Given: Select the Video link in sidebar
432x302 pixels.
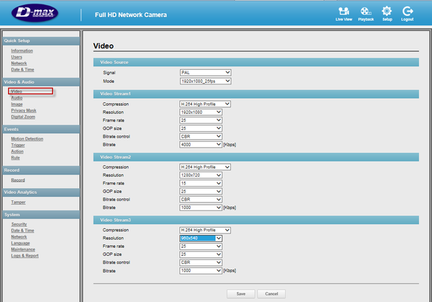Looking at the screenshot, I should tap(17, 92).
